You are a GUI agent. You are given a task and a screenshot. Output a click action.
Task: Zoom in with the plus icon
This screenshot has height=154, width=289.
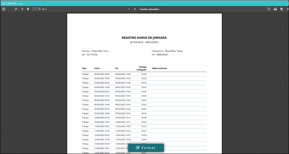tap(135, 9)
